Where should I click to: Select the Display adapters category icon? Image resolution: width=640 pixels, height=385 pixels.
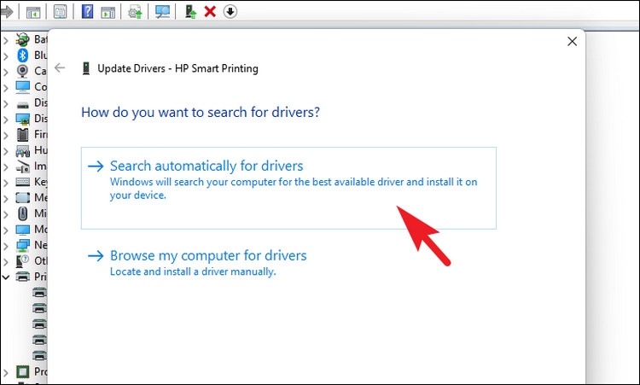(x=23, y=119)
